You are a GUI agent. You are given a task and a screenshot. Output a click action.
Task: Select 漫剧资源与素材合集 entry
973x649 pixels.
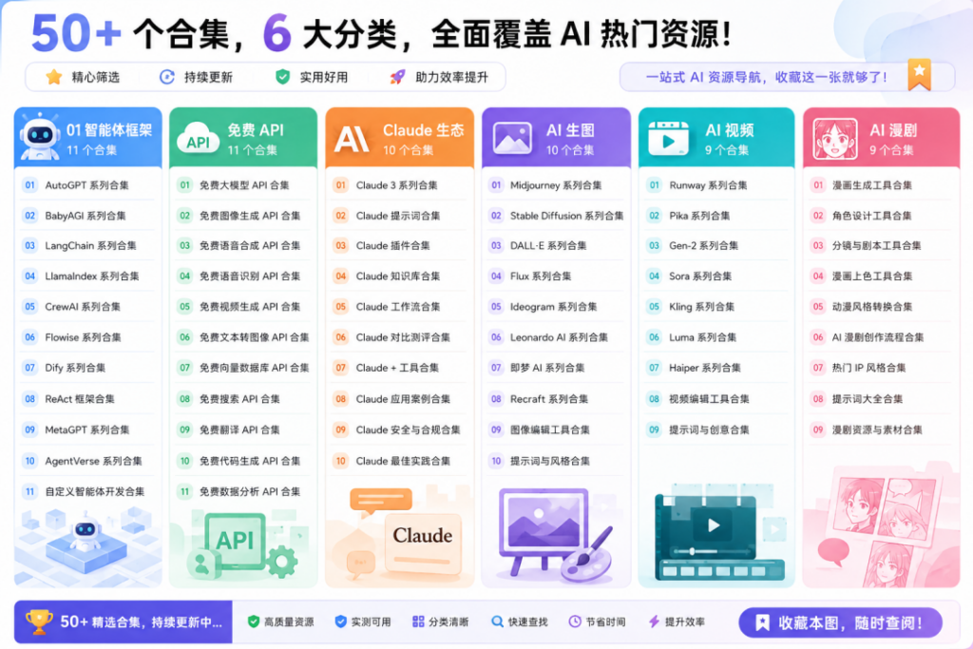pos(881,430)
